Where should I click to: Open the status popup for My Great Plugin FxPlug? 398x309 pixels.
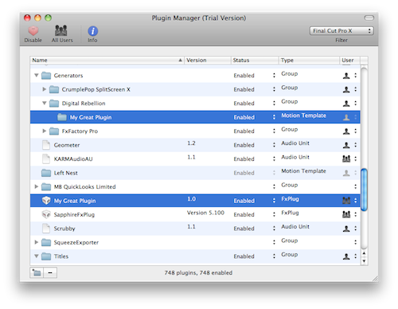coord(274,201)
